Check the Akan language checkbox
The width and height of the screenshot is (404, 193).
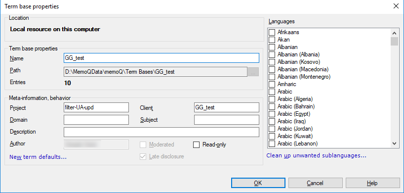pyautogui.click(x=272, y=40)
